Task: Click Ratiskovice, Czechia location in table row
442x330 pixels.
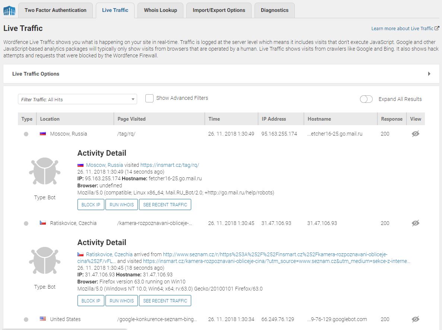Action: tap(73, 223)
